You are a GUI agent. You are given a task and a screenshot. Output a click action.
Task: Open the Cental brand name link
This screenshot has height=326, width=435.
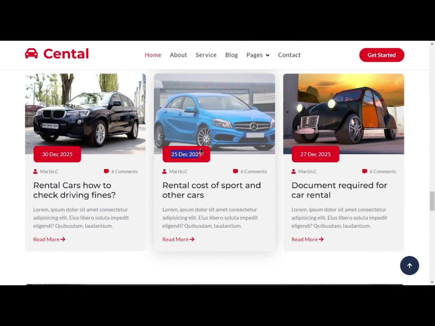coord(66,53)
